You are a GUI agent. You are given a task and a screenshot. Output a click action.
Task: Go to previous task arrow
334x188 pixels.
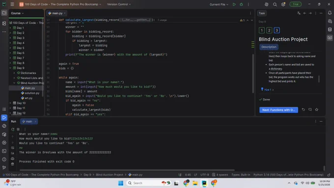pyautogui.click(x=305, y=13)
